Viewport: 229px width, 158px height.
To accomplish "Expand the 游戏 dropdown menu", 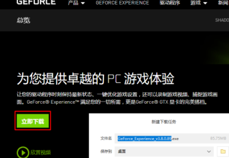I will 199,3.
